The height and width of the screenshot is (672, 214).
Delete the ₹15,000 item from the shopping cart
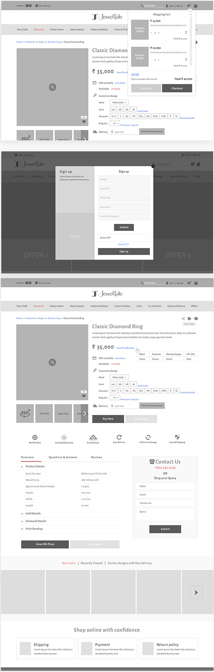tap(186, 32)
